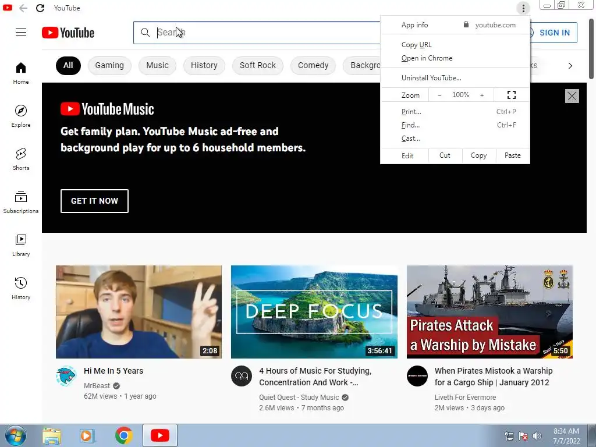Toggle fullscreen from the Zoom row
The width and height of the screenshot is (596, 447).
tap(512, 95)
